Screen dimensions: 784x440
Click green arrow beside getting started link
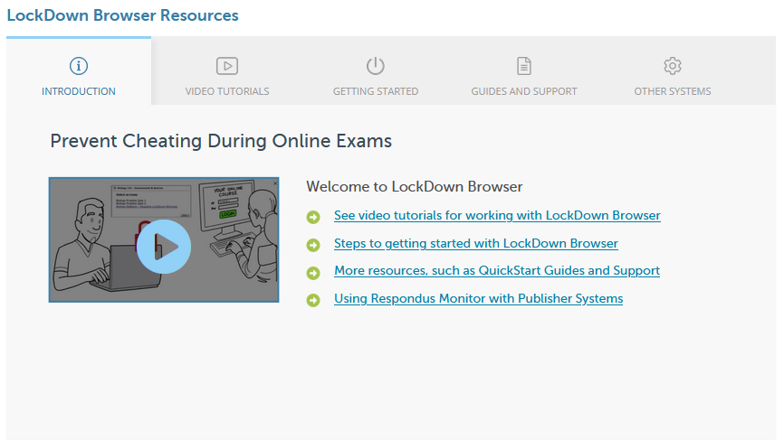click(313, 245)
